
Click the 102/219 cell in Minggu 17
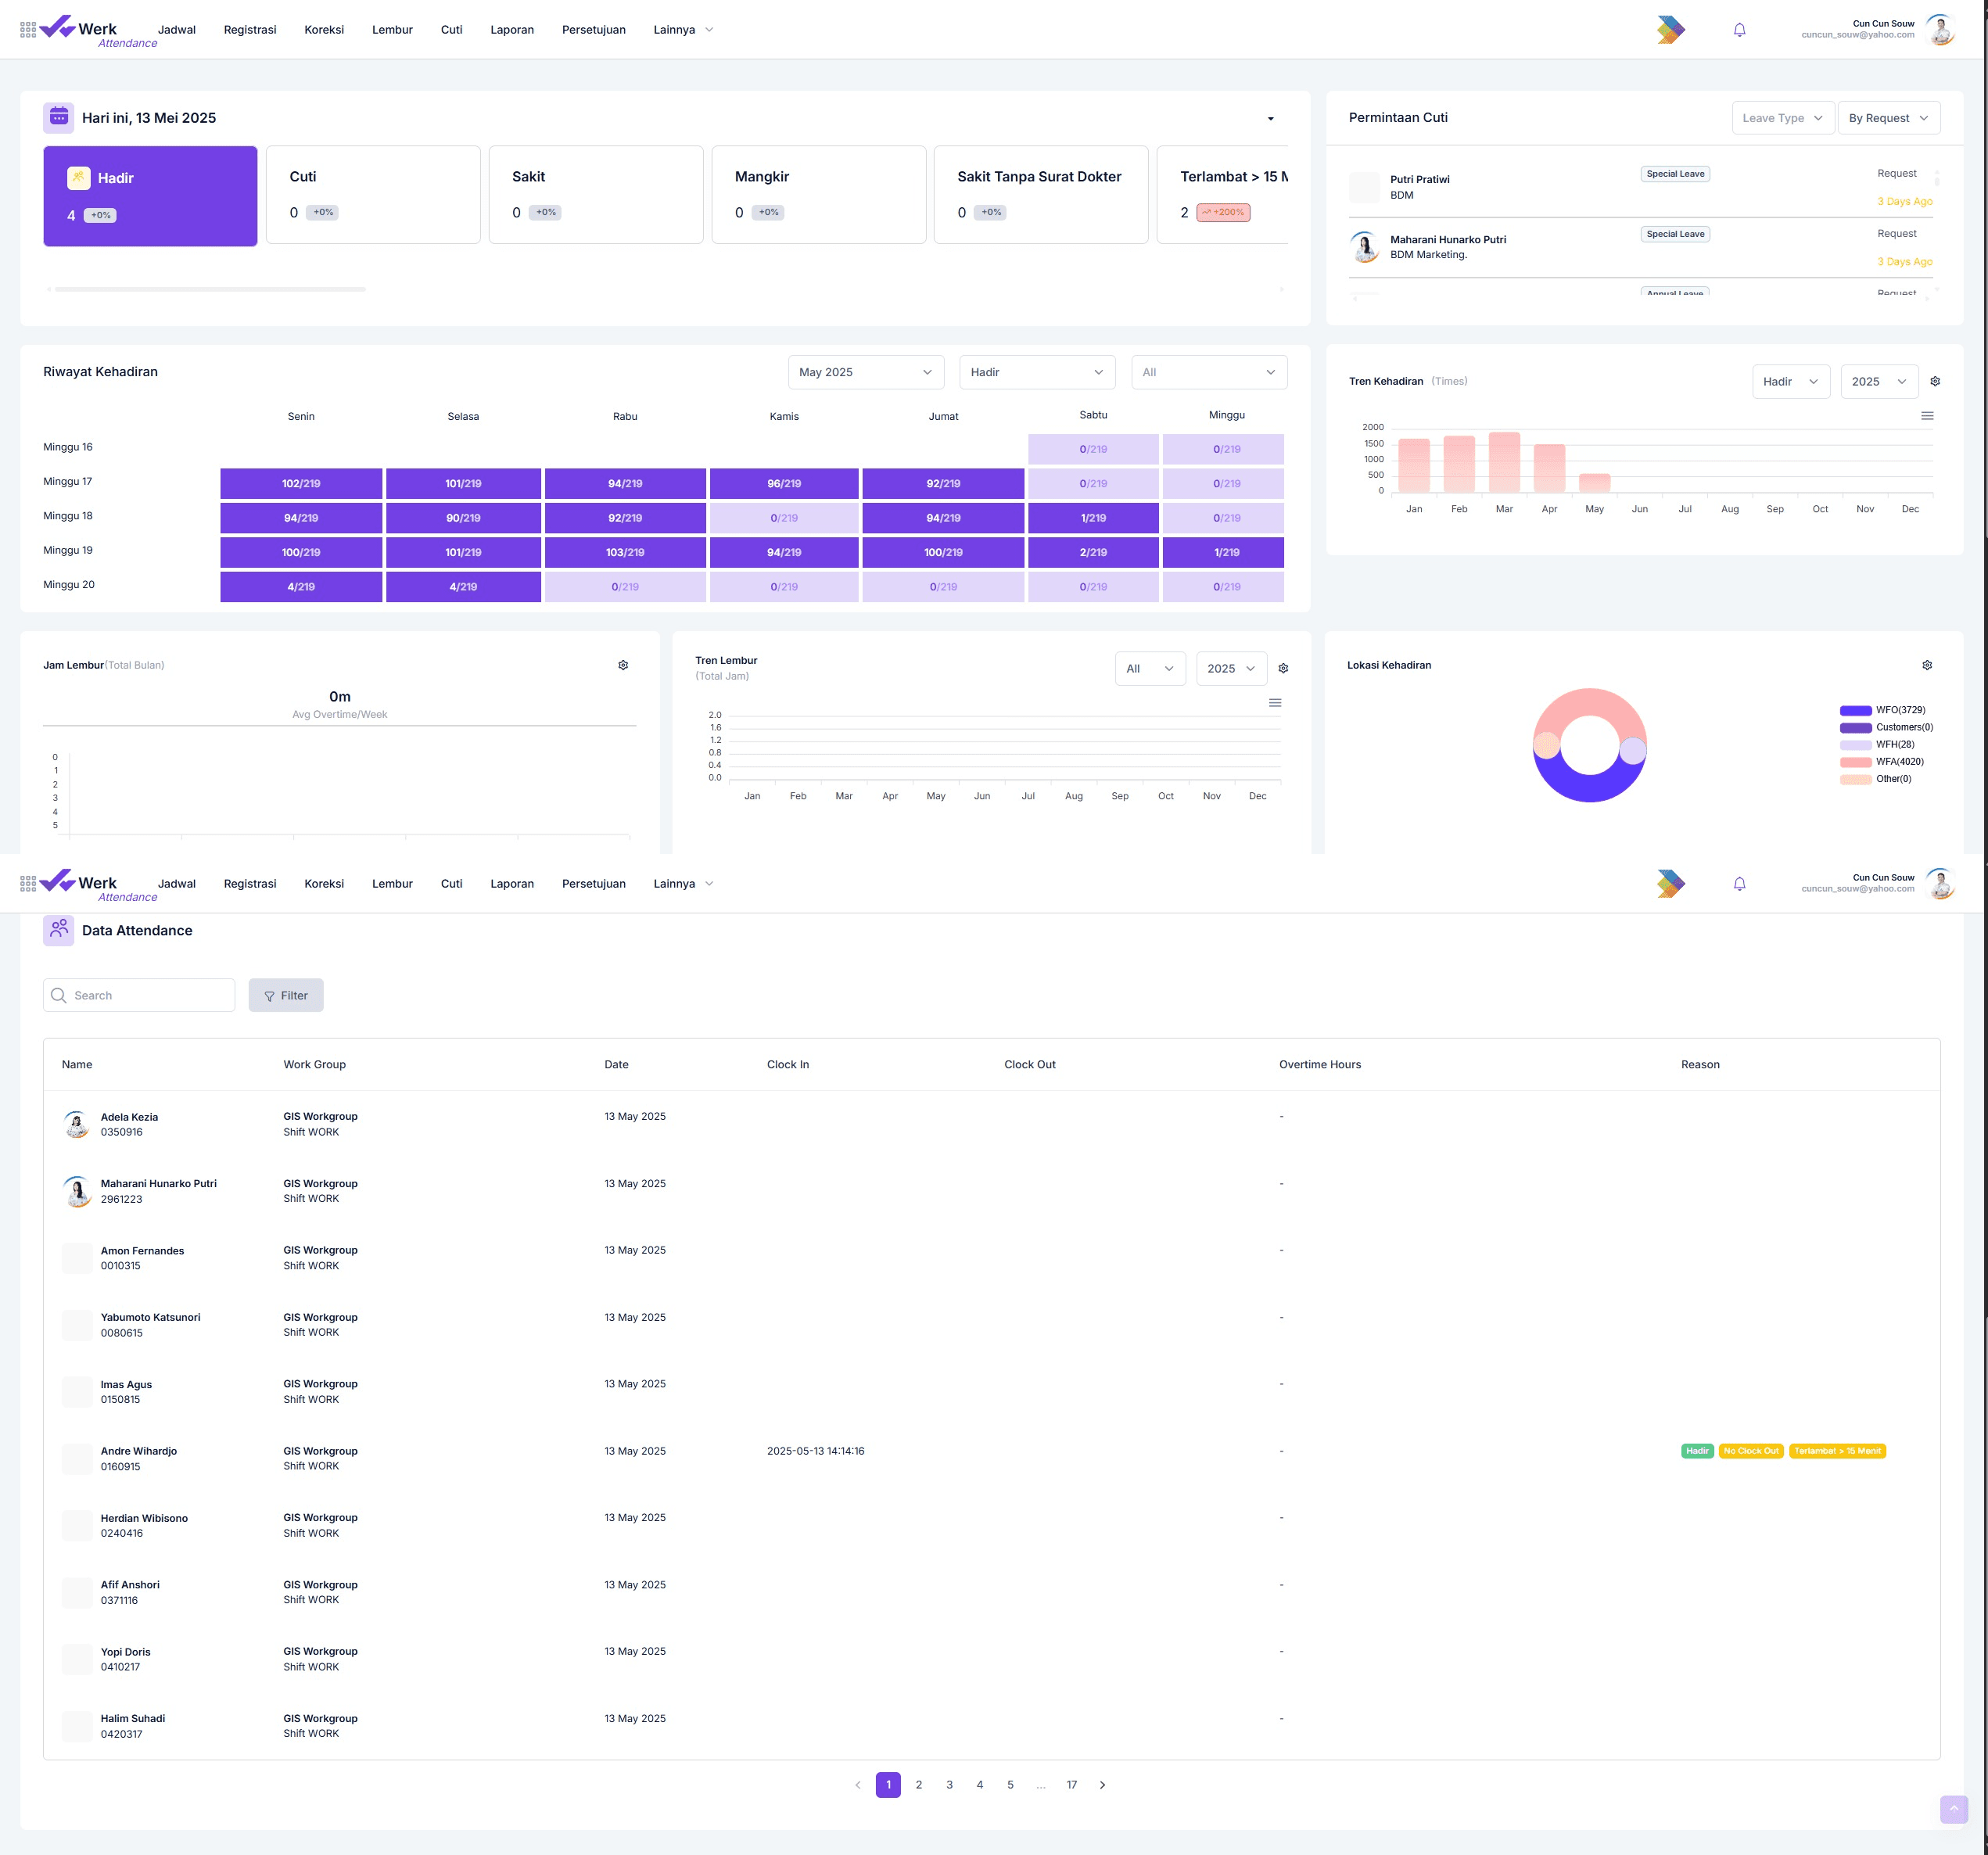coord(301,483)
